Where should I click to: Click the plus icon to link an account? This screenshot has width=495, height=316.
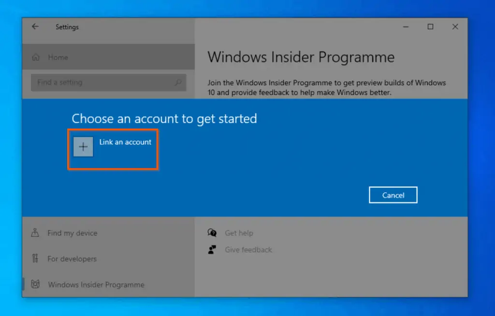tap(83, 146)
